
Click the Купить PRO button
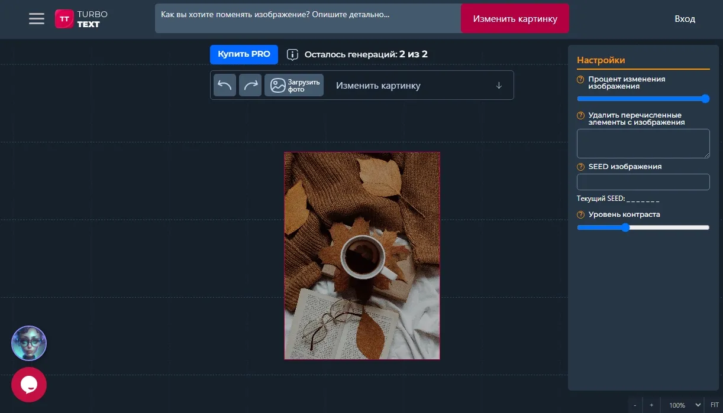[x=244, y=54]
